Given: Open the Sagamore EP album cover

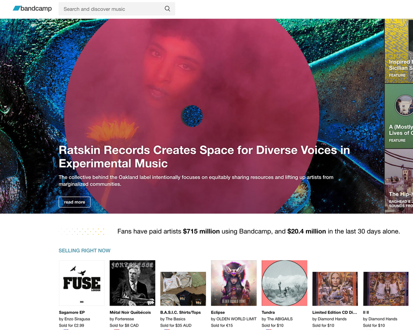Looking at the screenshot, I should [x=82, y=283].
